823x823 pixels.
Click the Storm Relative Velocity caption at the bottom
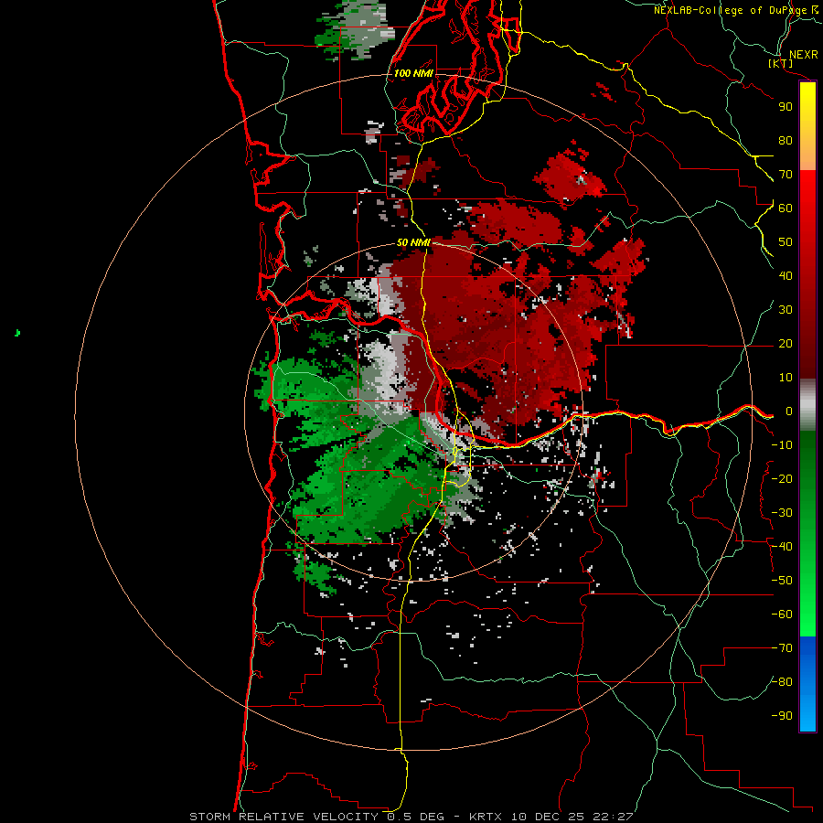pyautogui.click(x=411, y=817)
